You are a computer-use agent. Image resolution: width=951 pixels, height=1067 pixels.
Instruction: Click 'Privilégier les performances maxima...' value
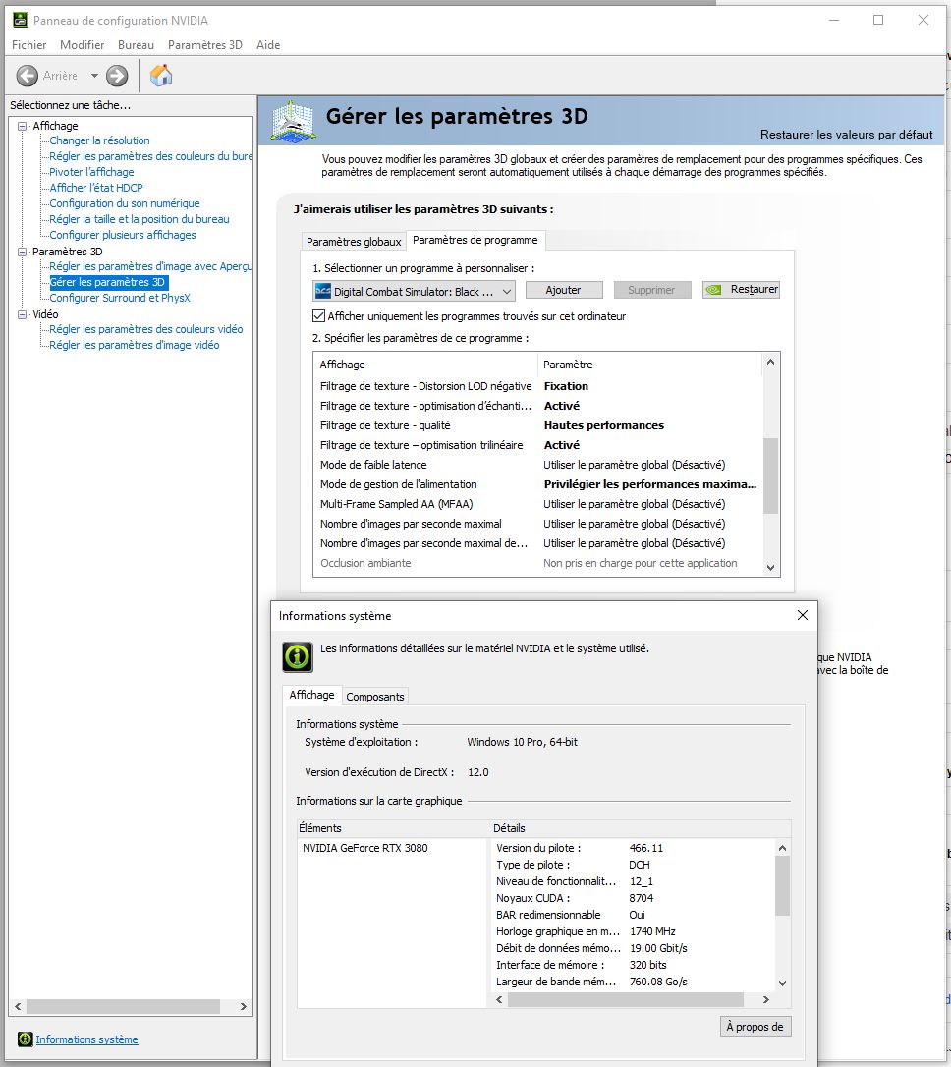click(x=649, y=485)
